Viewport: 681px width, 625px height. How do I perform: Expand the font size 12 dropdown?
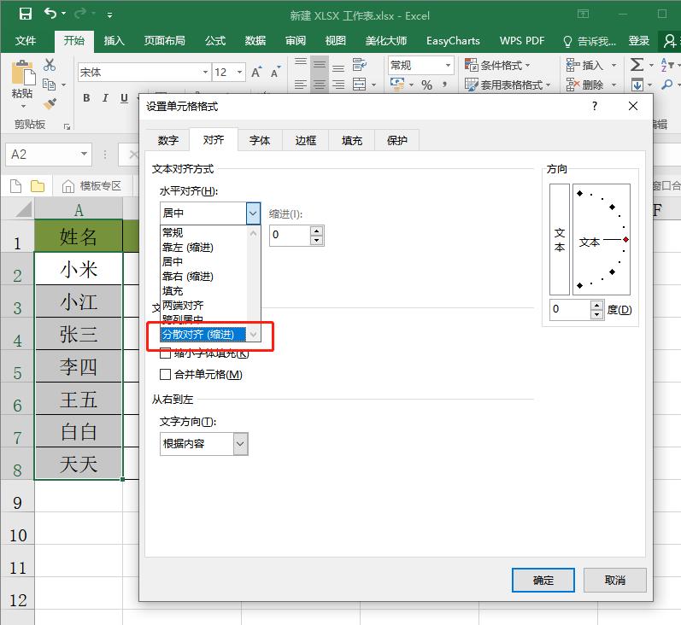coord(239,72)
